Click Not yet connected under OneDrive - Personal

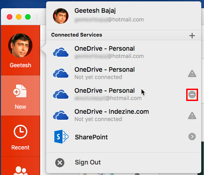(x=98, y=77)
